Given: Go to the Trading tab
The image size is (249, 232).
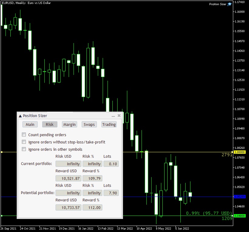Looking at the screenshot, I should tap(109, 124).
